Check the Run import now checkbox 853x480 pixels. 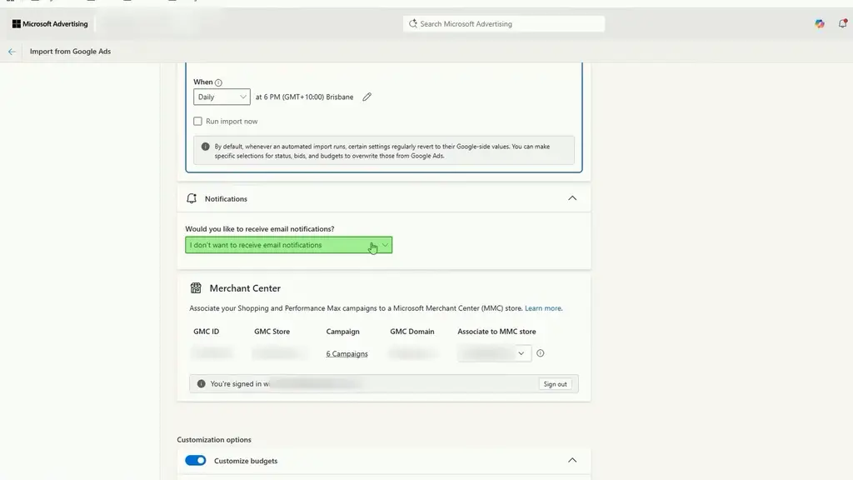[x=198, y=122]
